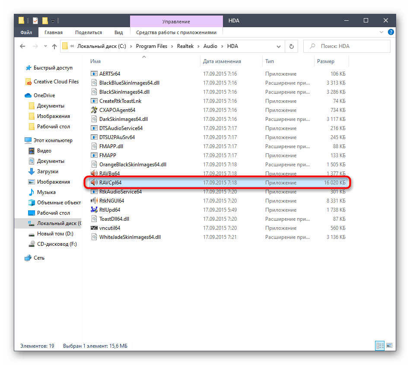The image size is (410, 365).
Task: Open the Вид ribbon tab
Action: 118,32
